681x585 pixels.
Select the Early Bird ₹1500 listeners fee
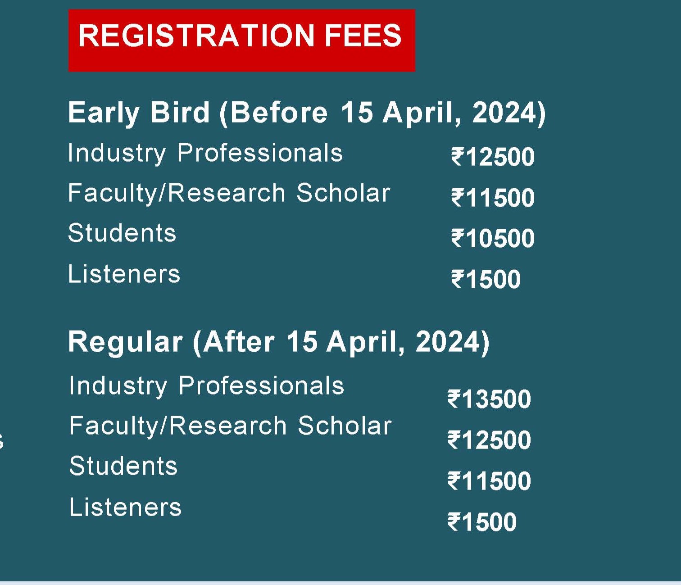click(x=486, y=279)
